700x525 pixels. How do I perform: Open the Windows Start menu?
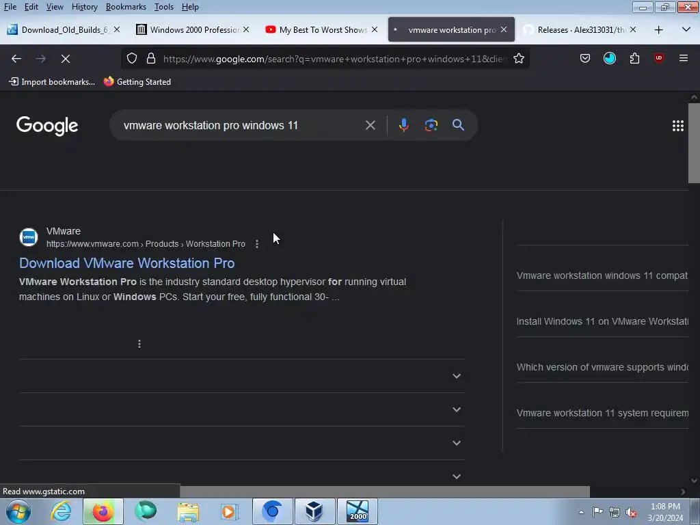click(18, 511)
